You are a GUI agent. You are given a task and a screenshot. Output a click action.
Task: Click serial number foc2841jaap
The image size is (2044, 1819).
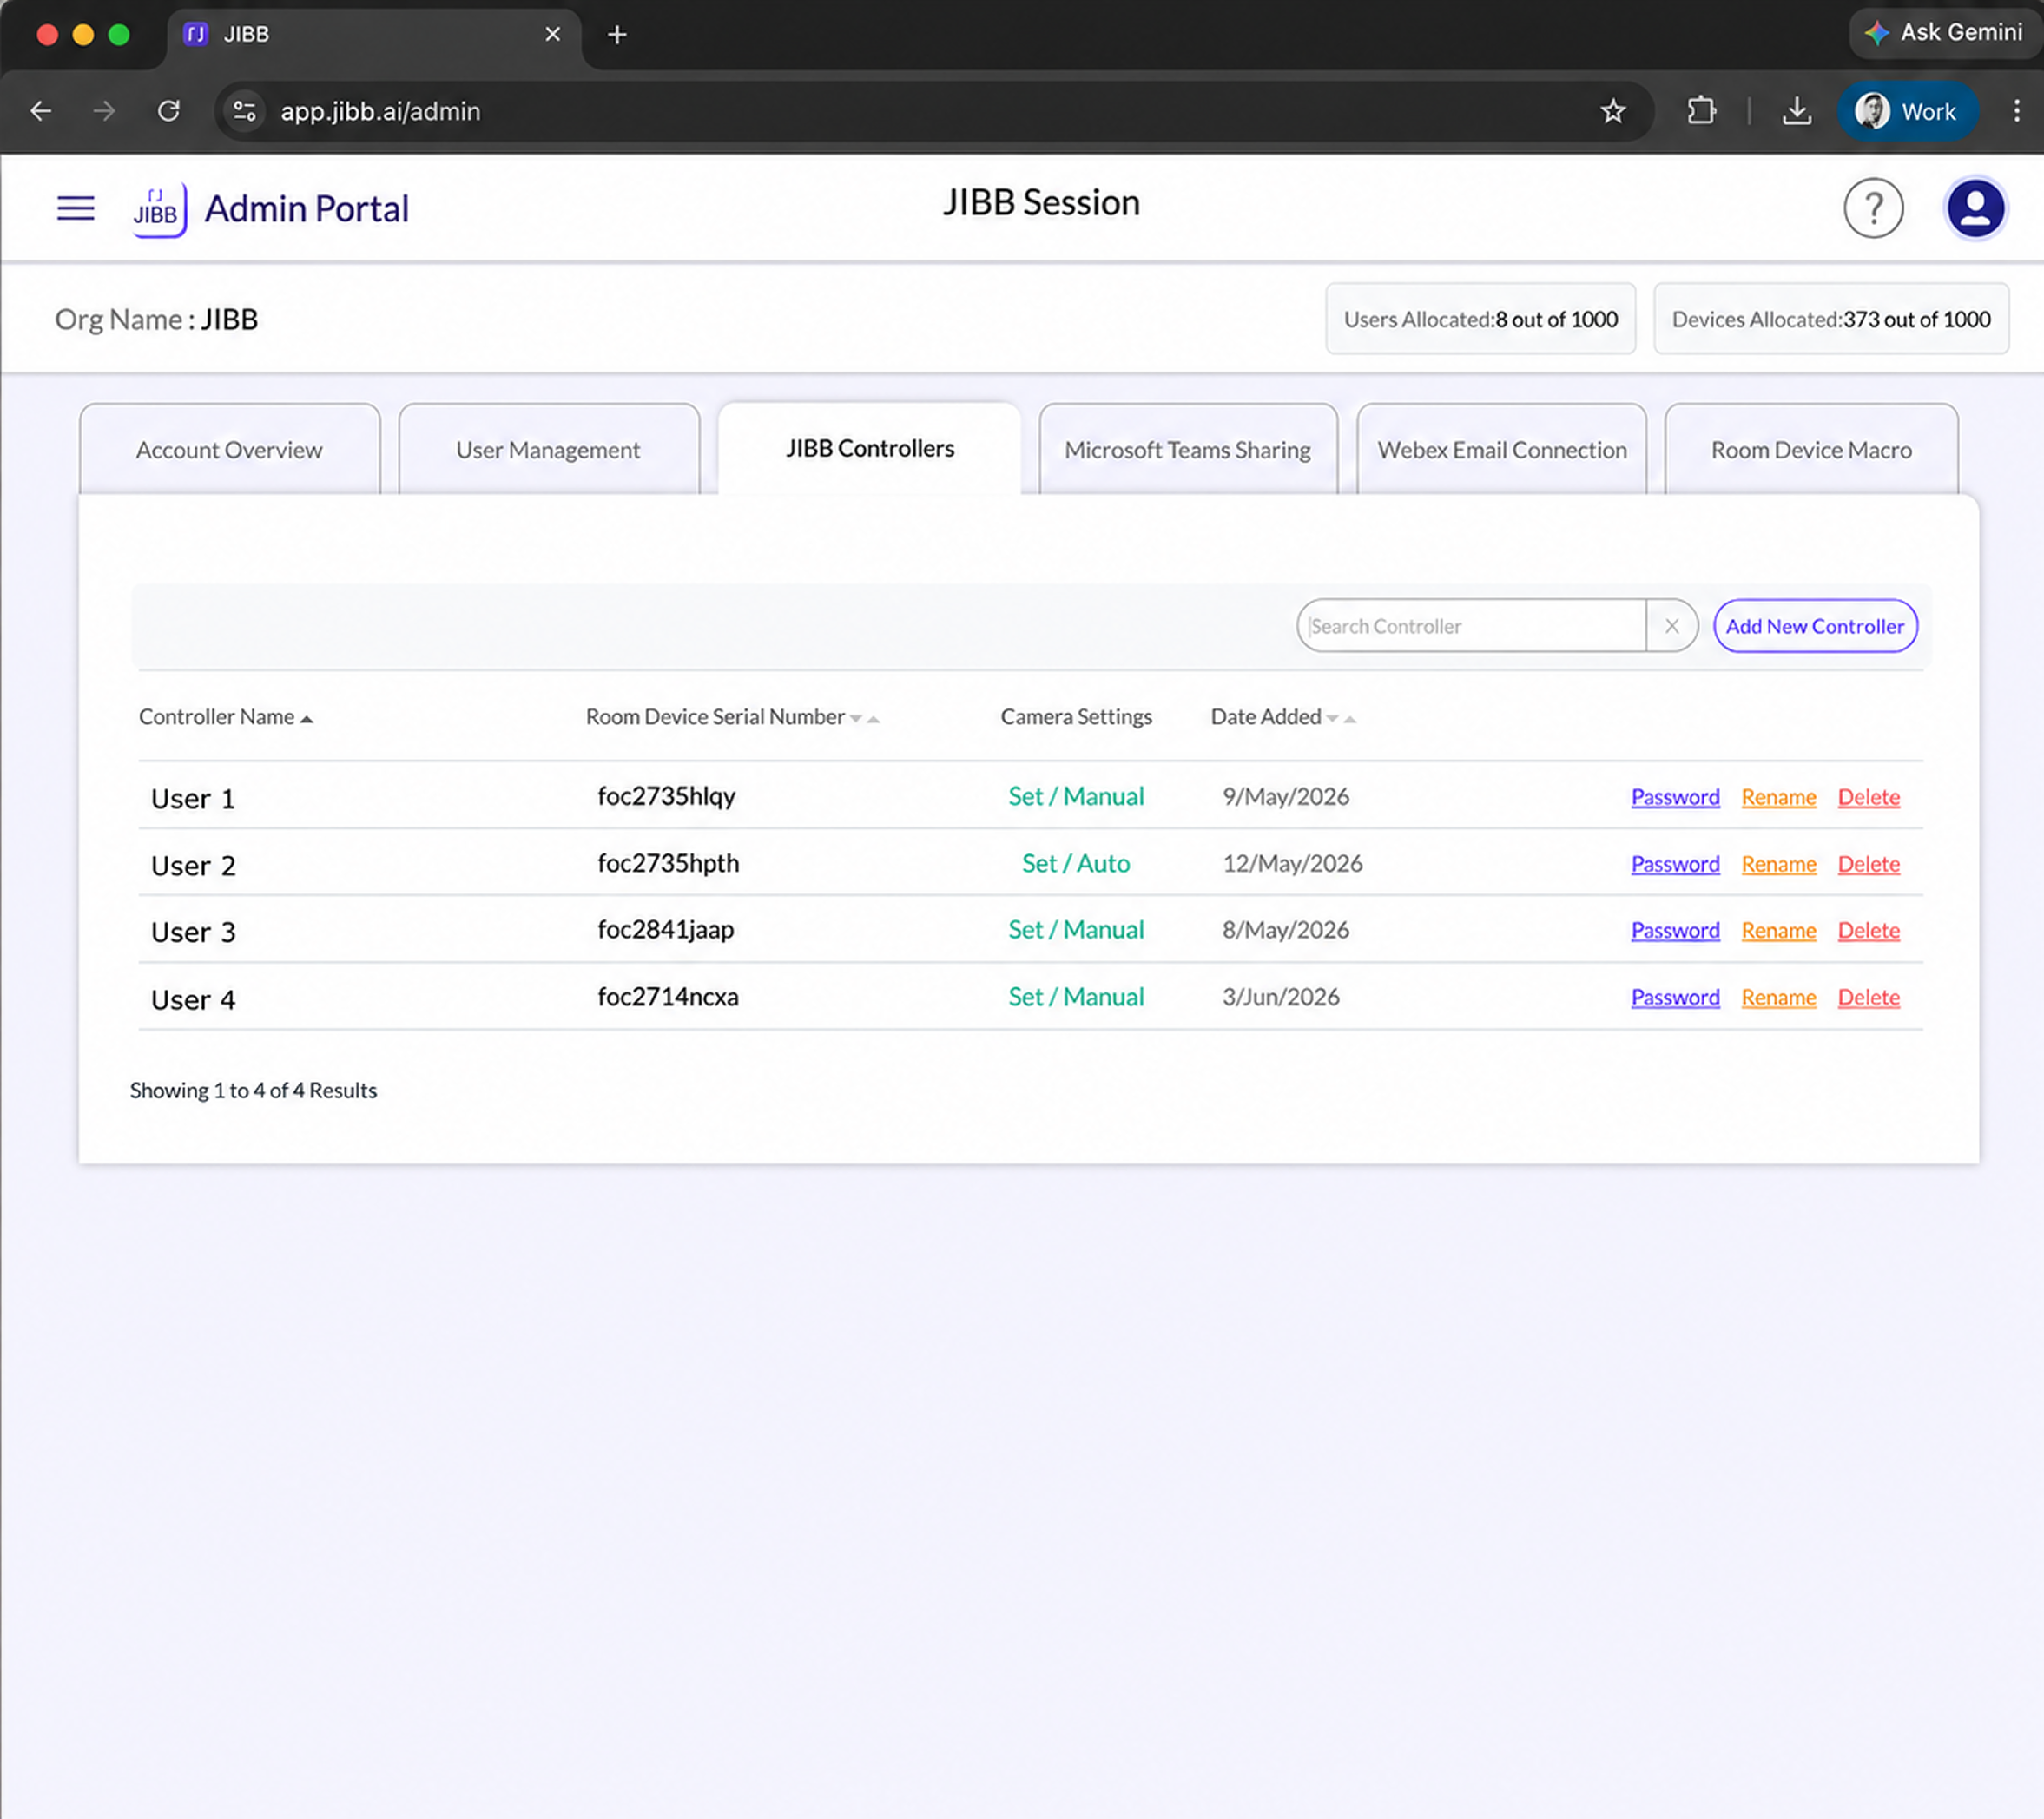click(665, 929)
